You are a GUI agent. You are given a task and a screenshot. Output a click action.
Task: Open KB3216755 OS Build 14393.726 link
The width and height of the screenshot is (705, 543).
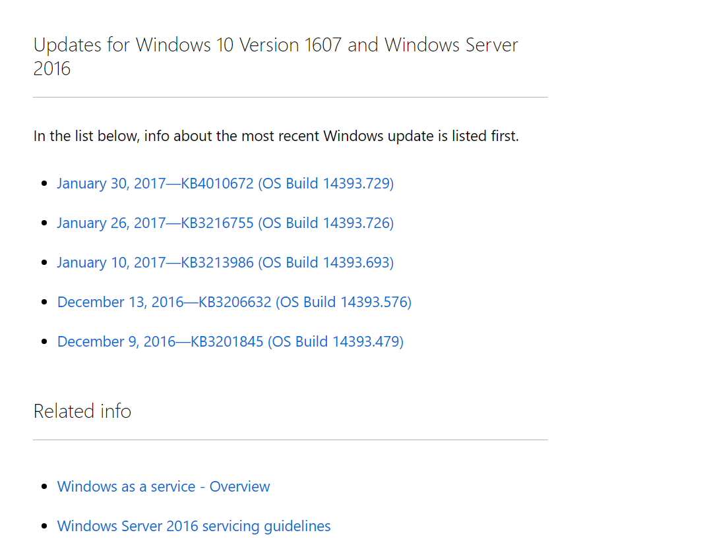point(225,223)
